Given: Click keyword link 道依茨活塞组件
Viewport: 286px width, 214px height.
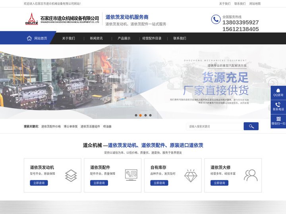Looking at the screenshot, I should click(90, 126).
